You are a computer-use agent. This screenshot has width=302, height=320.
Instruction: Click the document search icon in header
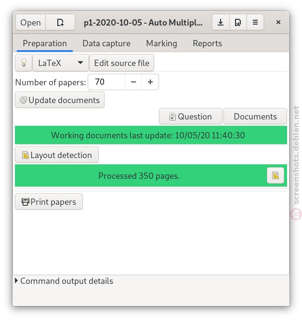[238, 22]
